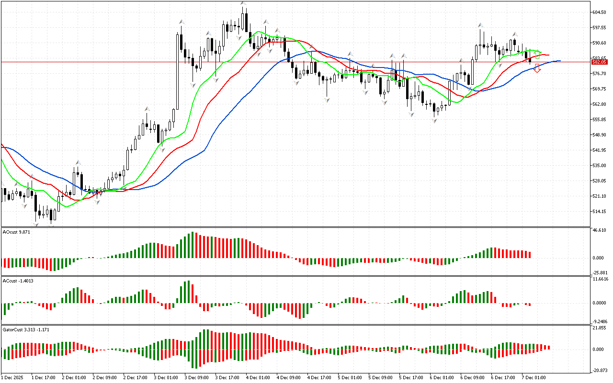Click the fractal arrow below the 6 Dec 01:00 low
613x383 pixels.
click(434, 121)
